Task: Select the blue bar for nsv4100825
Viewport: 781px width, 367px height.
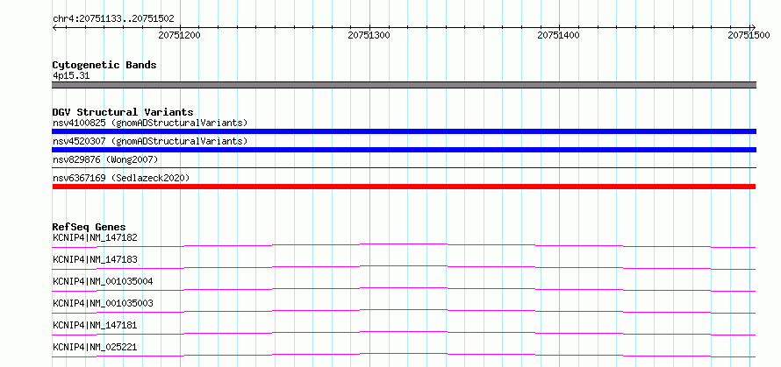Action: (x=404, y=131)
